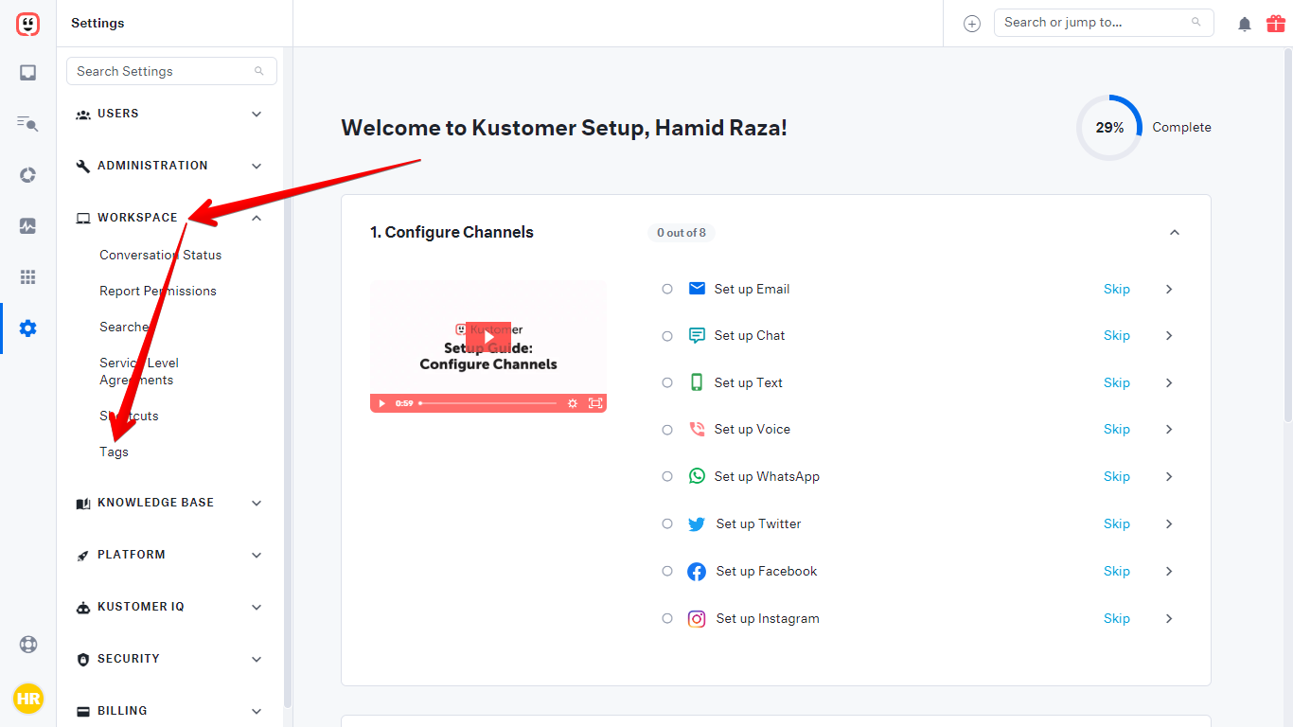Mark Set up WhatsApp radio circle
This screenshot has width=1293, height=727.
[x=667, y=476]
